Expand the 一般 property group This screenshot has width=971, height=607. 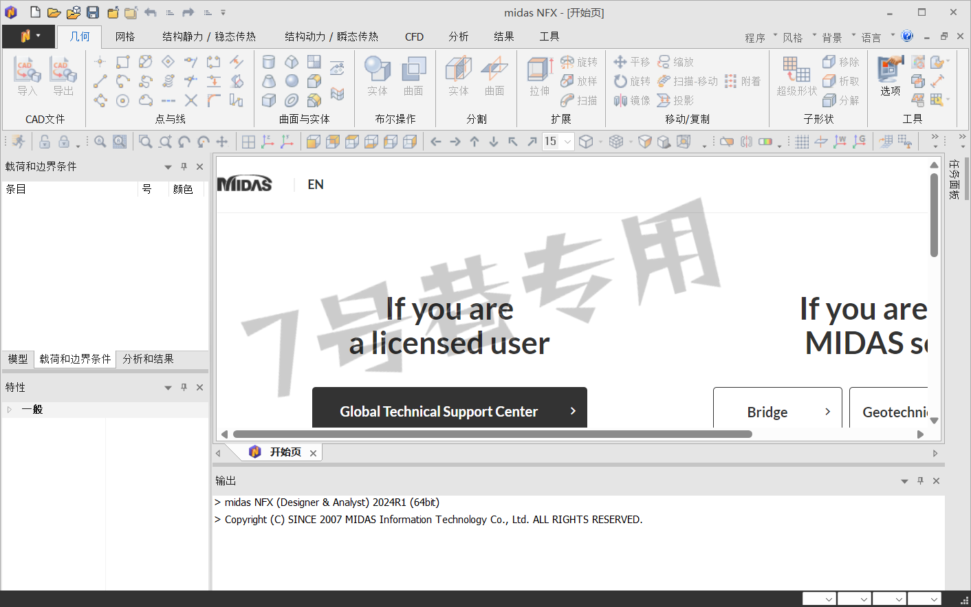[x=9, y=409]
